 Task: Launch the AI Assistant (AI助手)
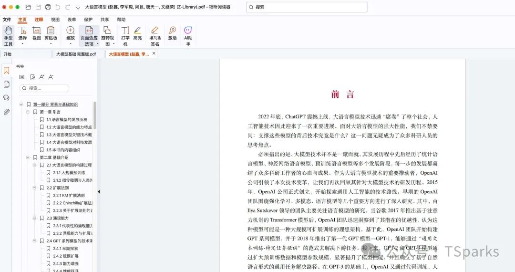[x=188, y=36]
